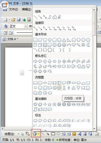101x143 pixels.
Task: Open the 编辑(E) menu
Action: [27, 9]
